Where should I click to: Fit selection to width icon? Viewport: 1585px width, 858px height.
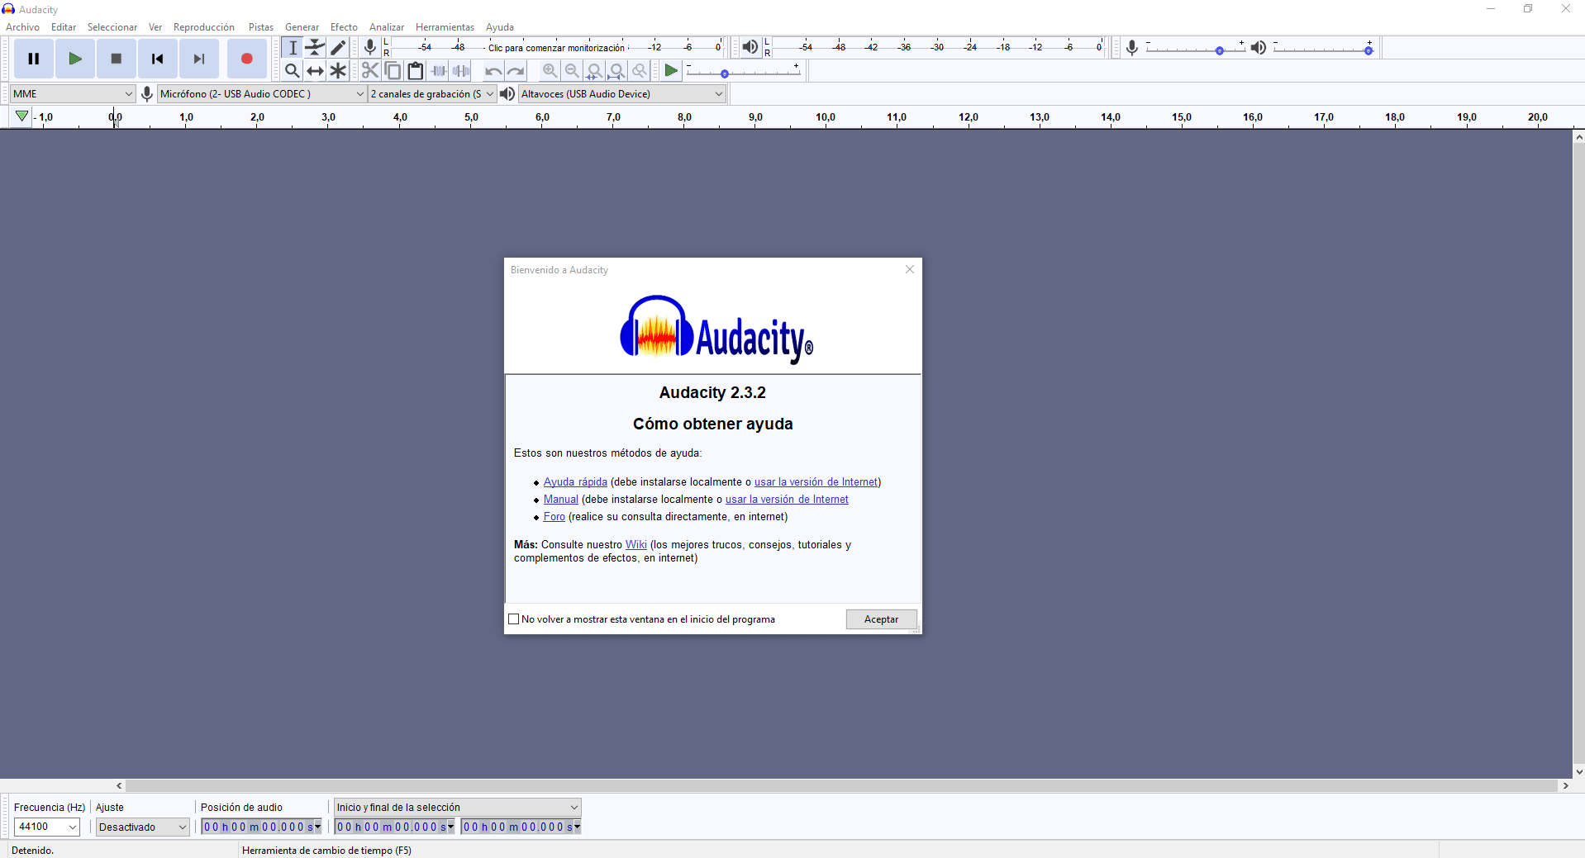point(594,71)
